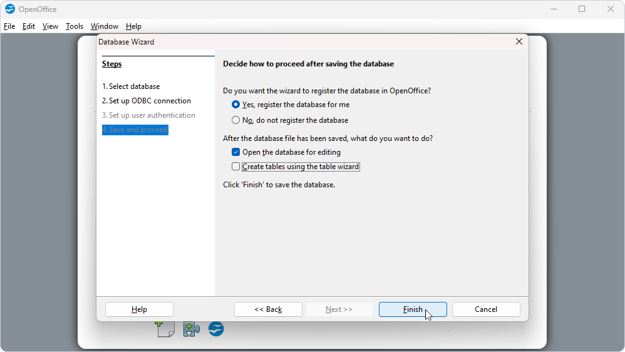Open the Help menu in menu bar
The height and width of the screenshot is (352, 625).
click(x=133, y=26)
